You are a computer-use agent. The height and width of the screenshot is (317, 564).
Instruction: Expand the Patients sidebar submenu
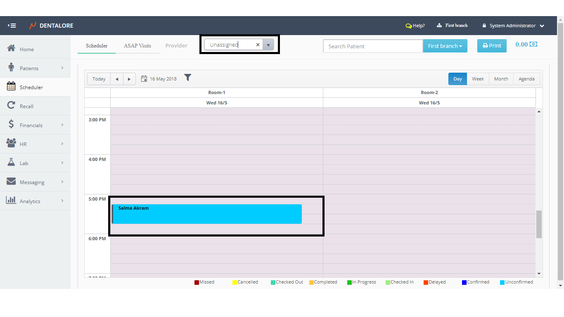(x=62, y=68)
